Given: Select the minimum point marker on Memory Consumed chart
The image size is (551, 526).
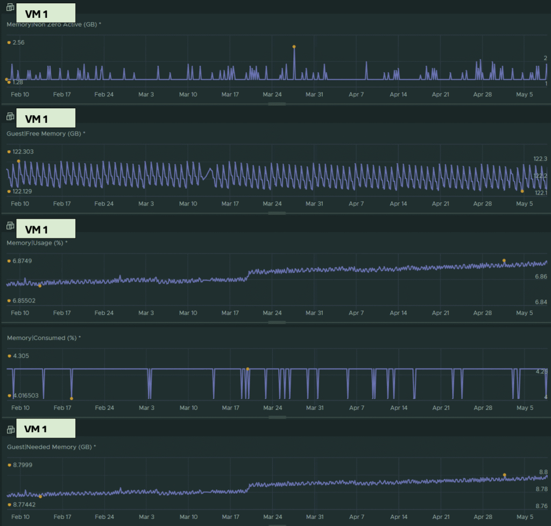Looking at the screenshot, I should click(72, 398).
